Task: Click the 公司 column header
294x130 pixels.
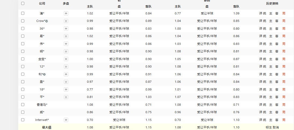Action: pyautogui.click(x=42, y=3)
